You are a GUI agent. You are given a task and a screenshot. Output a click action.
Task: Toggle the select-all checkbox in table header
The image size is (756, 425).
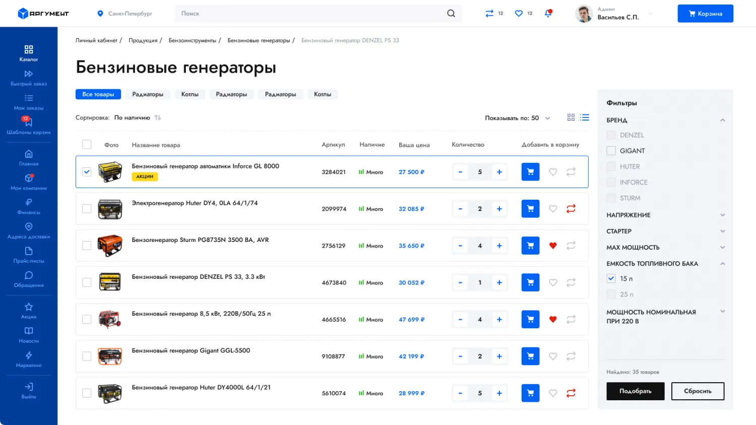pos(87,145)
